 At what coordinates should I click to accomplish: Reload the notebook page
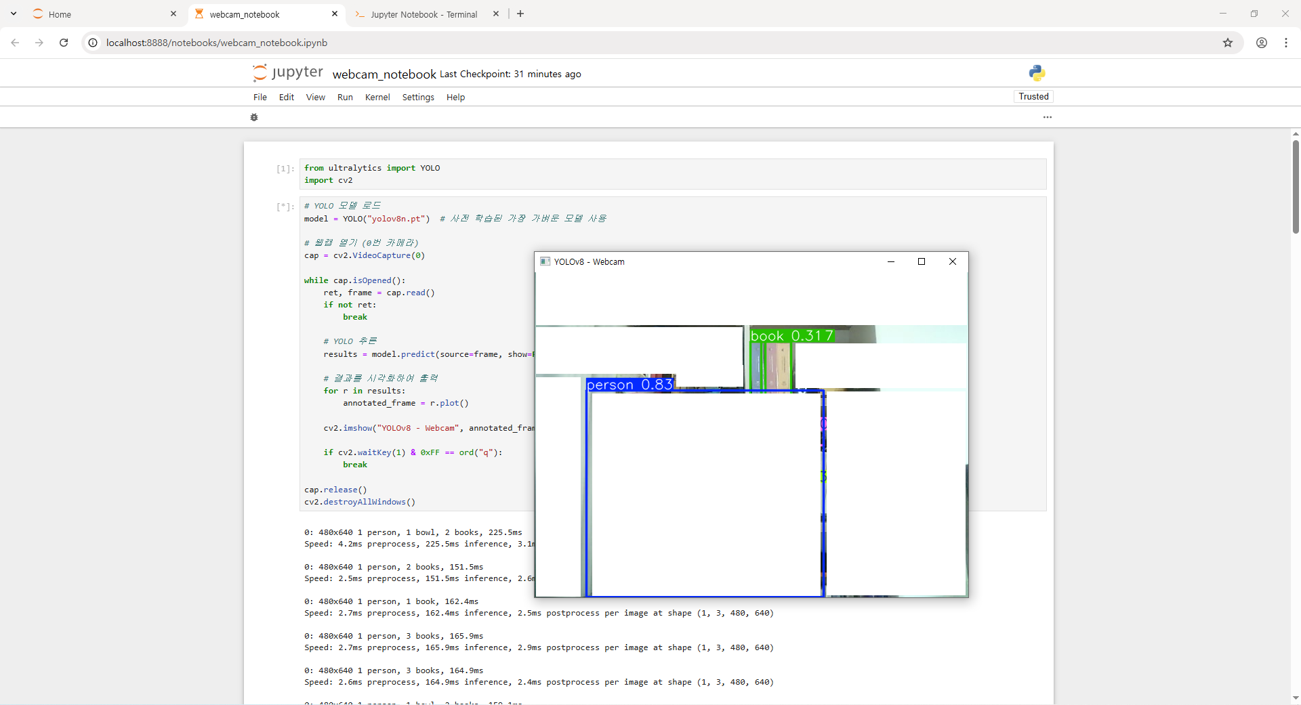64,43
